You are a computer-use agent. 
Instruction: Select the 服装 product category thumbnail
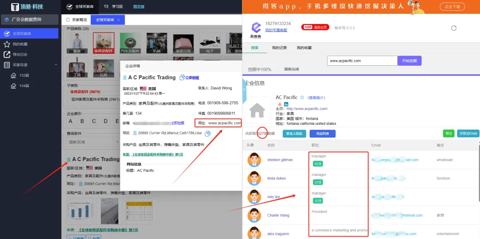coord(77,43)
